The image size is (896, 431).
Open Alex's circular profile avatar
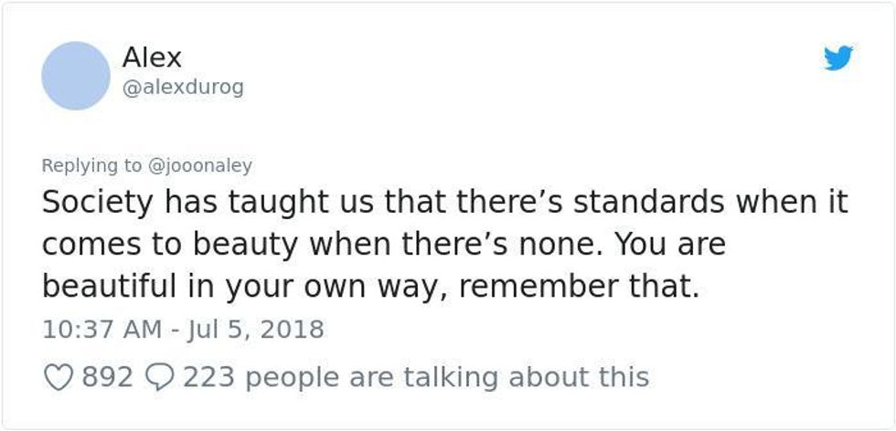pyautogui.click(x=76, y=76)
